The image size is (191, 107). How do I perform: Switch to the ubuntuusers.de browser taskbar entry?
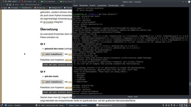[50, 105]
